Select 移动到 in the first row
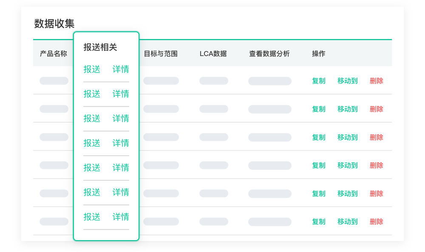 point(348,81)
